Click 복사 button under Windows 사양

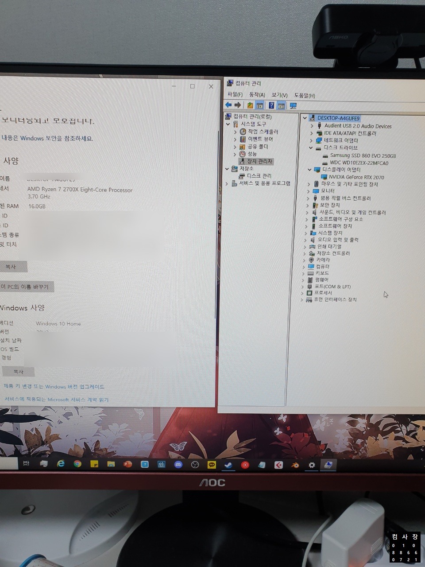pyautogui.click(x=18, y=372)
